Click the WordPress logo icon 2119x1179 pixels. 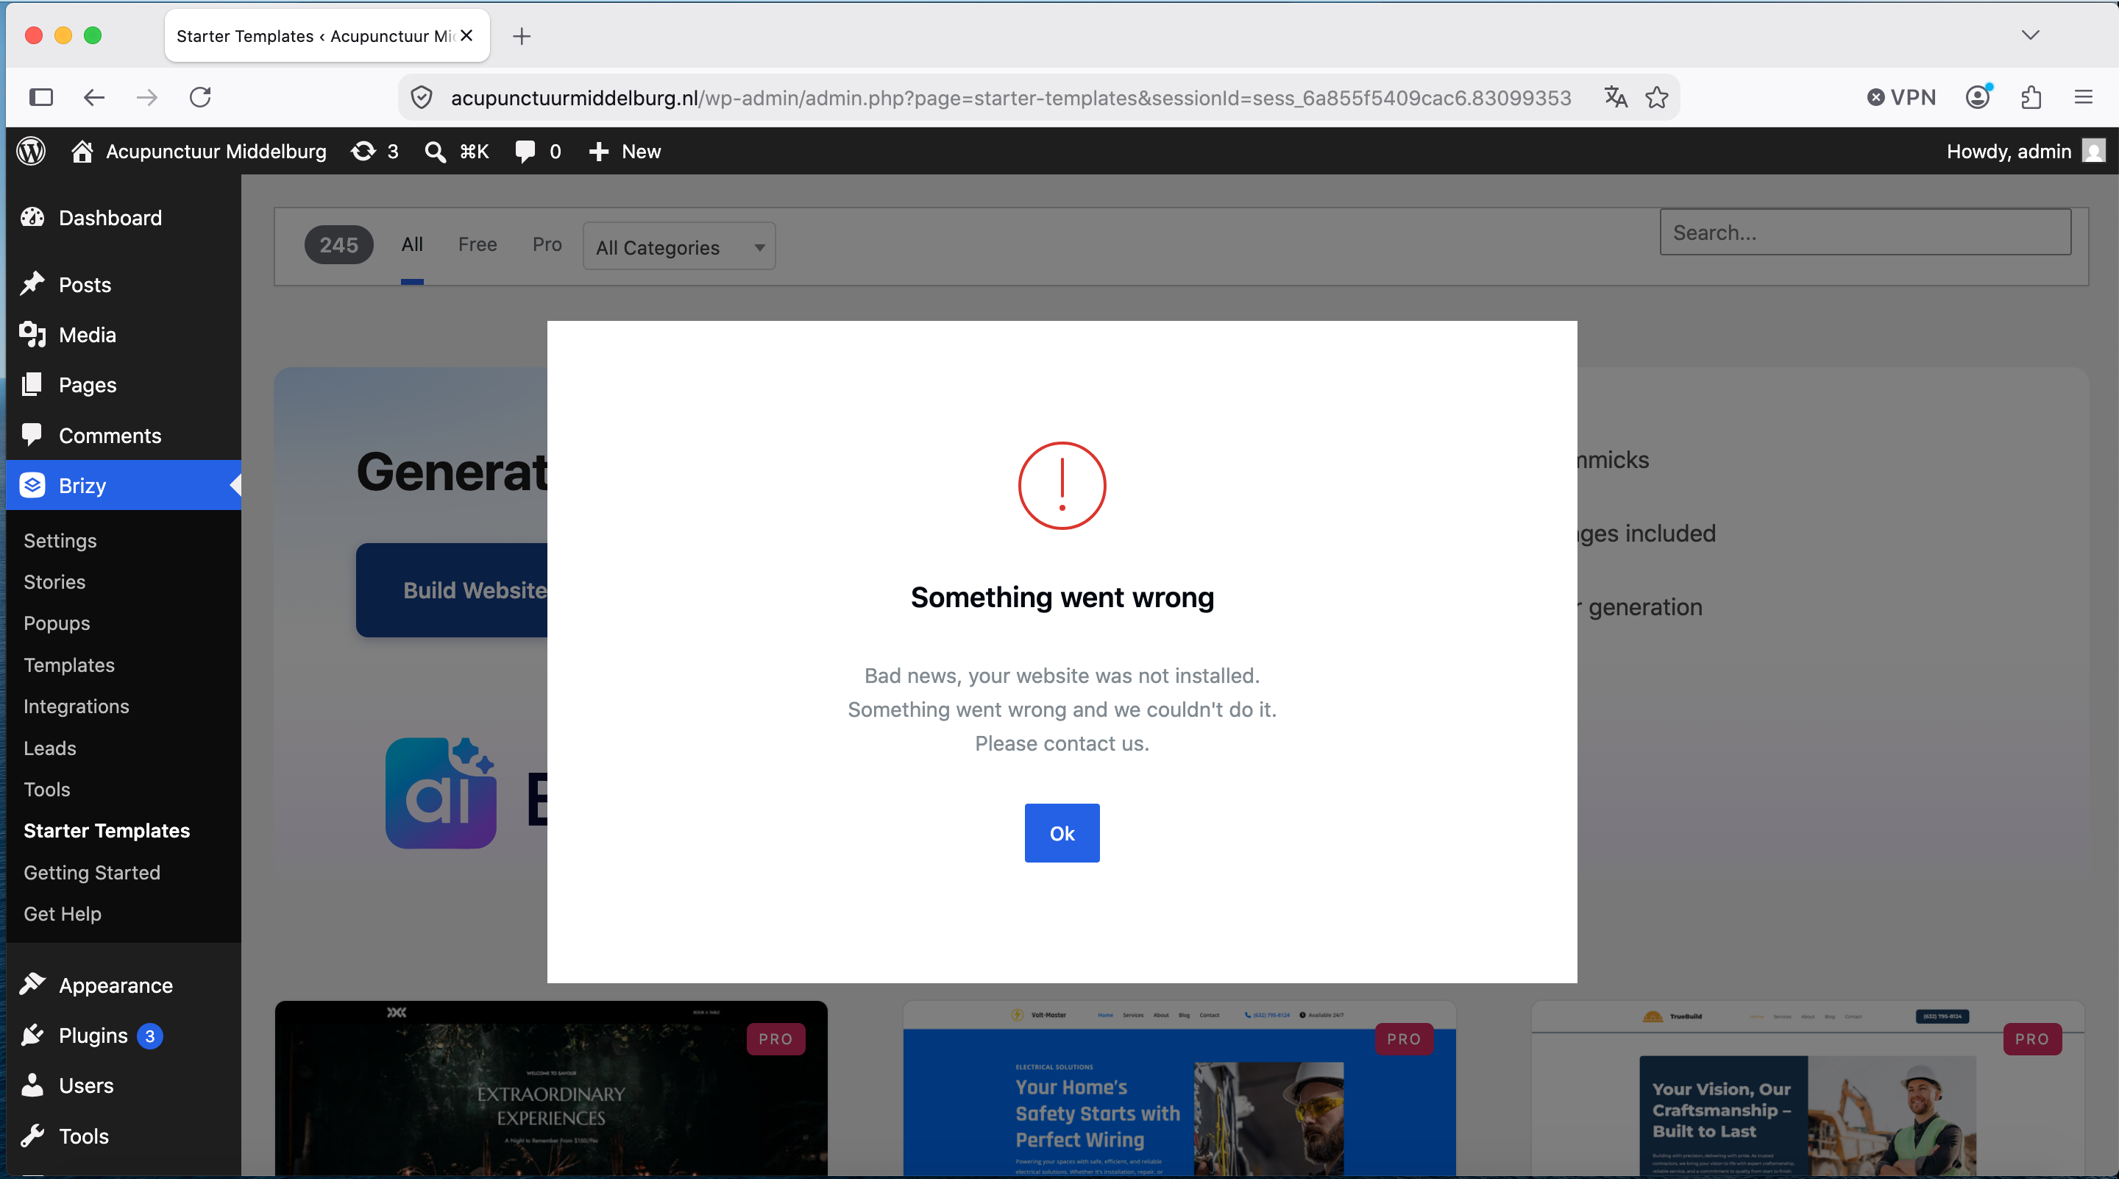point(31,152)
